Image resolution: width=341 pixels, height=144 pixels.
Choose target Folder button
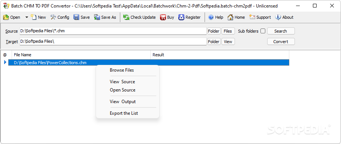coord(214,42)
